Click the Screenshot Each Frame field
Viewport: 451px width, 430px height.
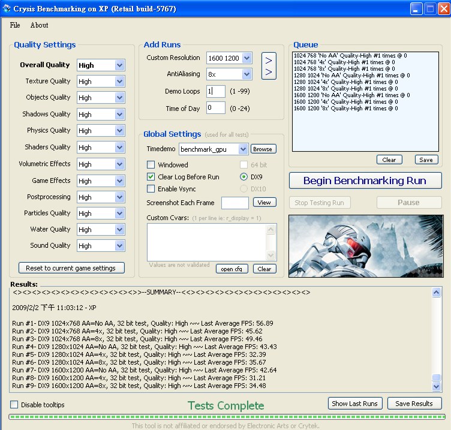pyautogui.click(x=235, y=203)
